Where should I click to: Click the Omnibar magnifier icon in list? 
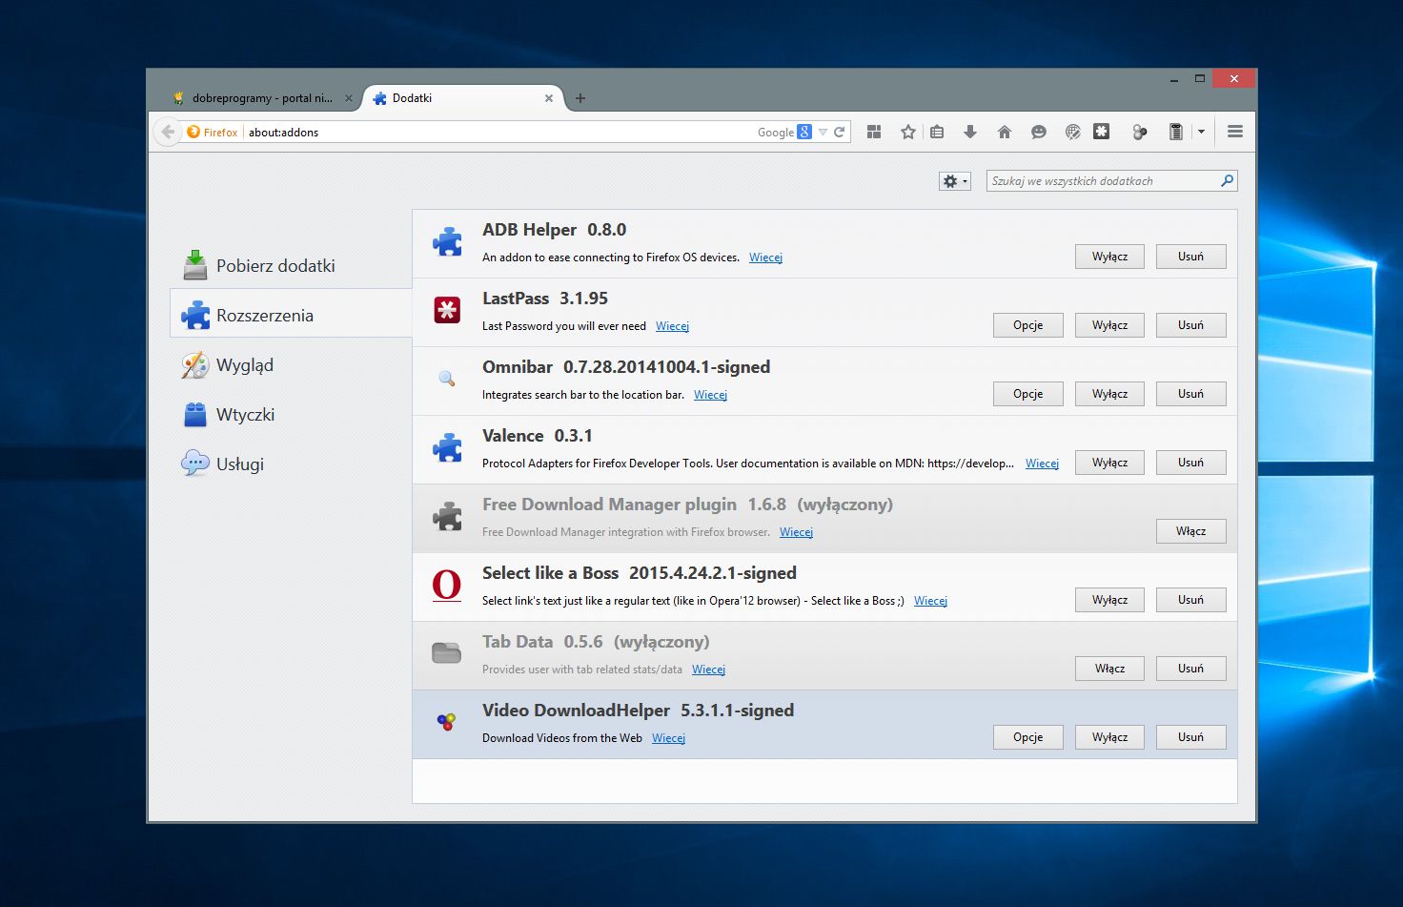[x=446, y=379]
